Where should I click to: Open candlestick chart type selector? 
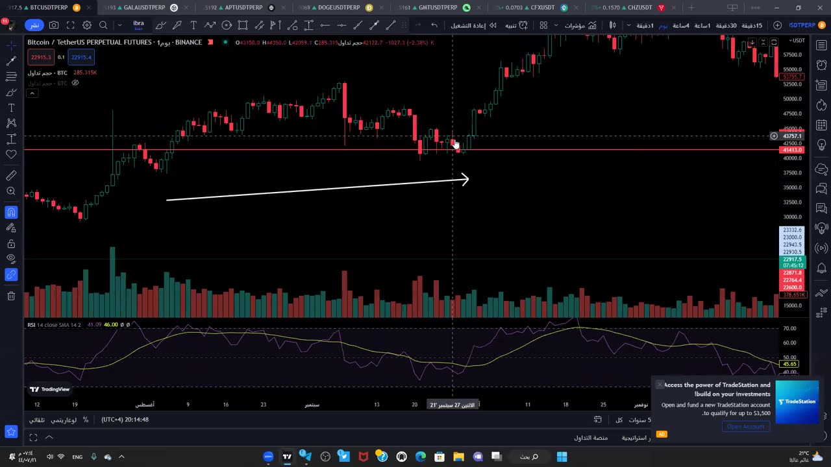612,25
